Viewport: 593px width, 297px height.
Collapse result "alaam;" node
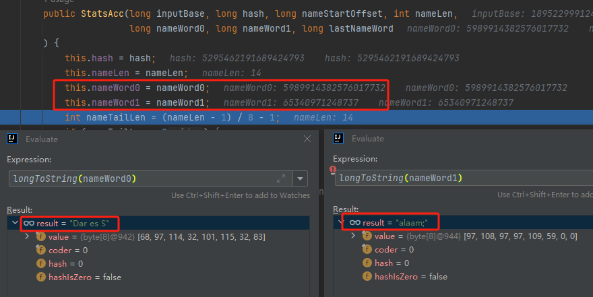[x=341, y=222]
